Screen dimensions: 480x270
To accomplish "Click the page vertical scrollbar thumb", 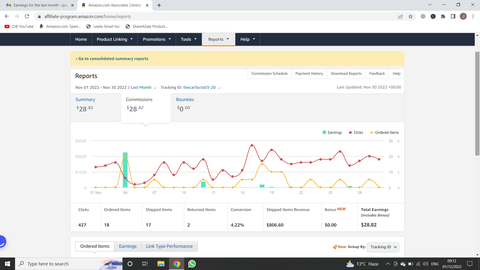I will pos(477,103).
